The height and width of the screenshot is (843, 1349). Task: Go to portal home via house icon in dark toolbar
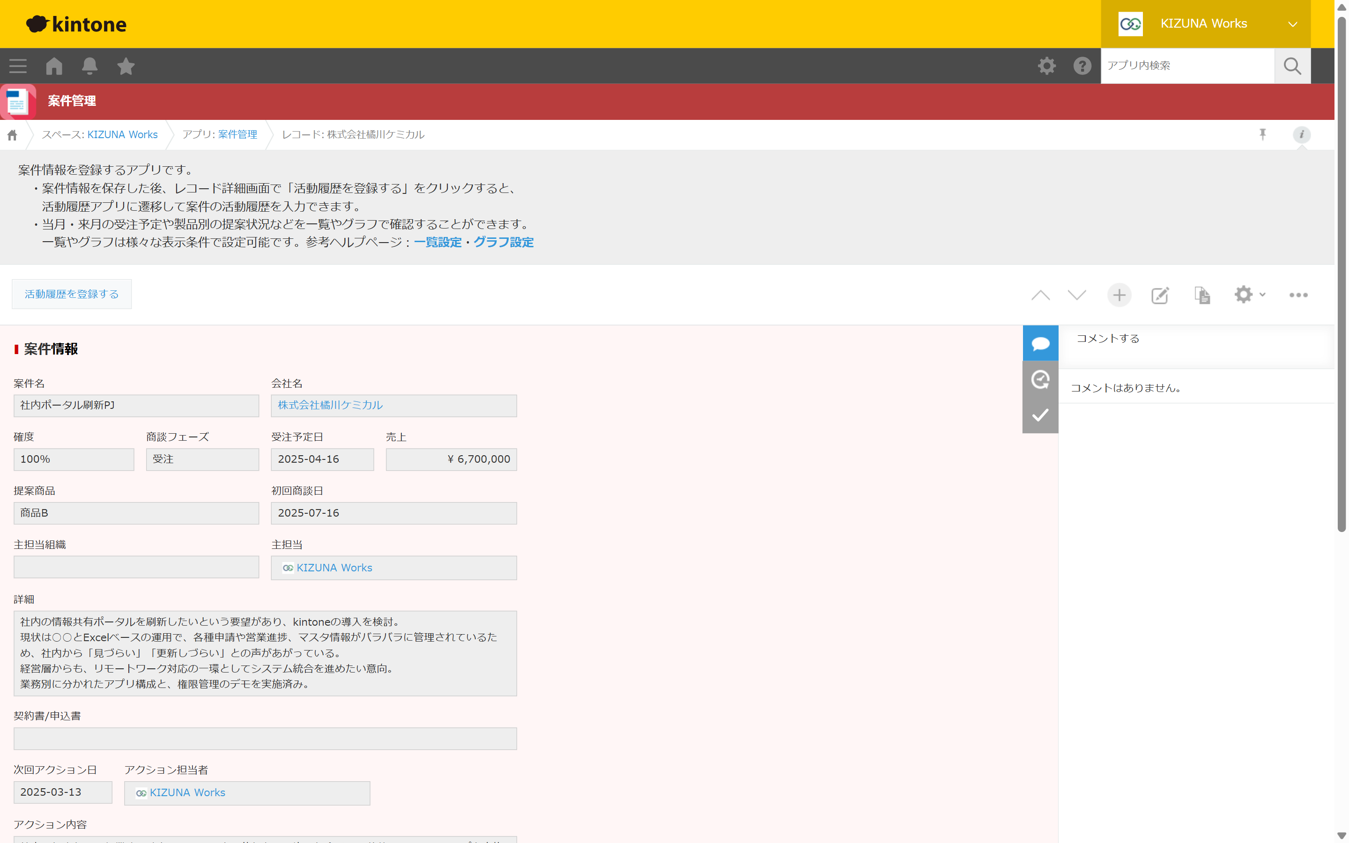54,66
